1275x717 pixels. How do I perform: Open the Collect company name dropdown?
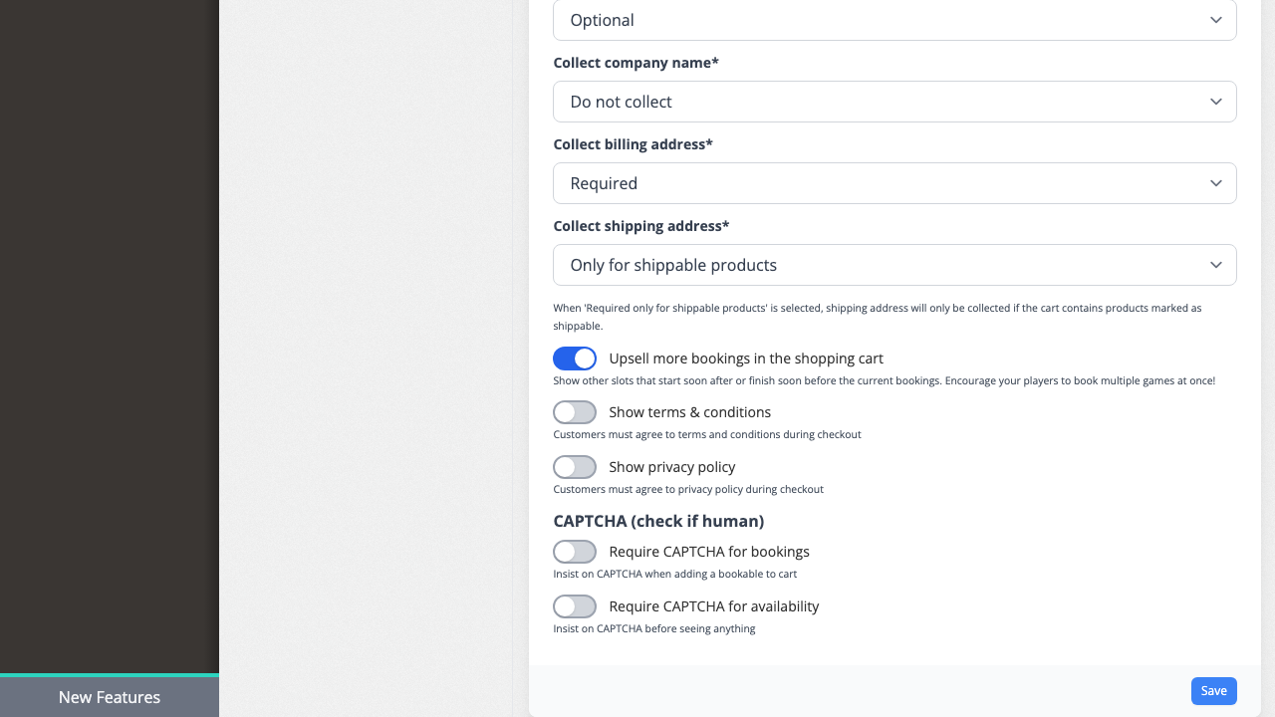[x=894, y=102]
